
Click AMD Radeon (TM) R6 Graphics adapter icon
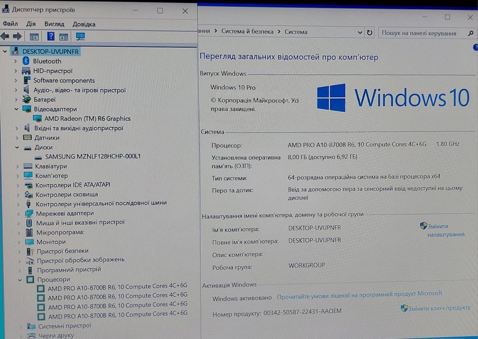click(x=37, y=118)
